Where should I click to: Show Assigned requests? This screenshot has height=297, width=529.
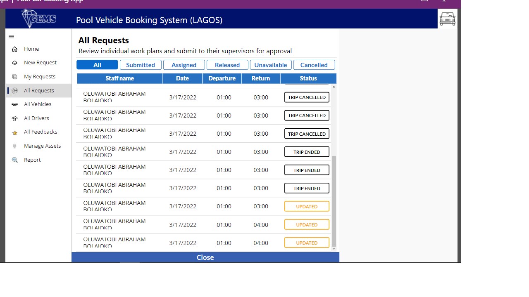click(x=184, y=65)
